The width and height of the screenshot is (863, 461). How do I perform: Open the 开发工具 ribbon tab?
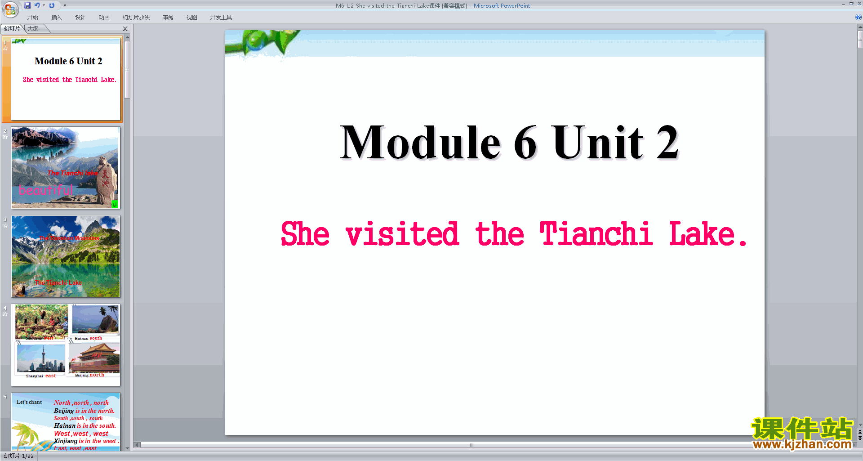[221, 18]
